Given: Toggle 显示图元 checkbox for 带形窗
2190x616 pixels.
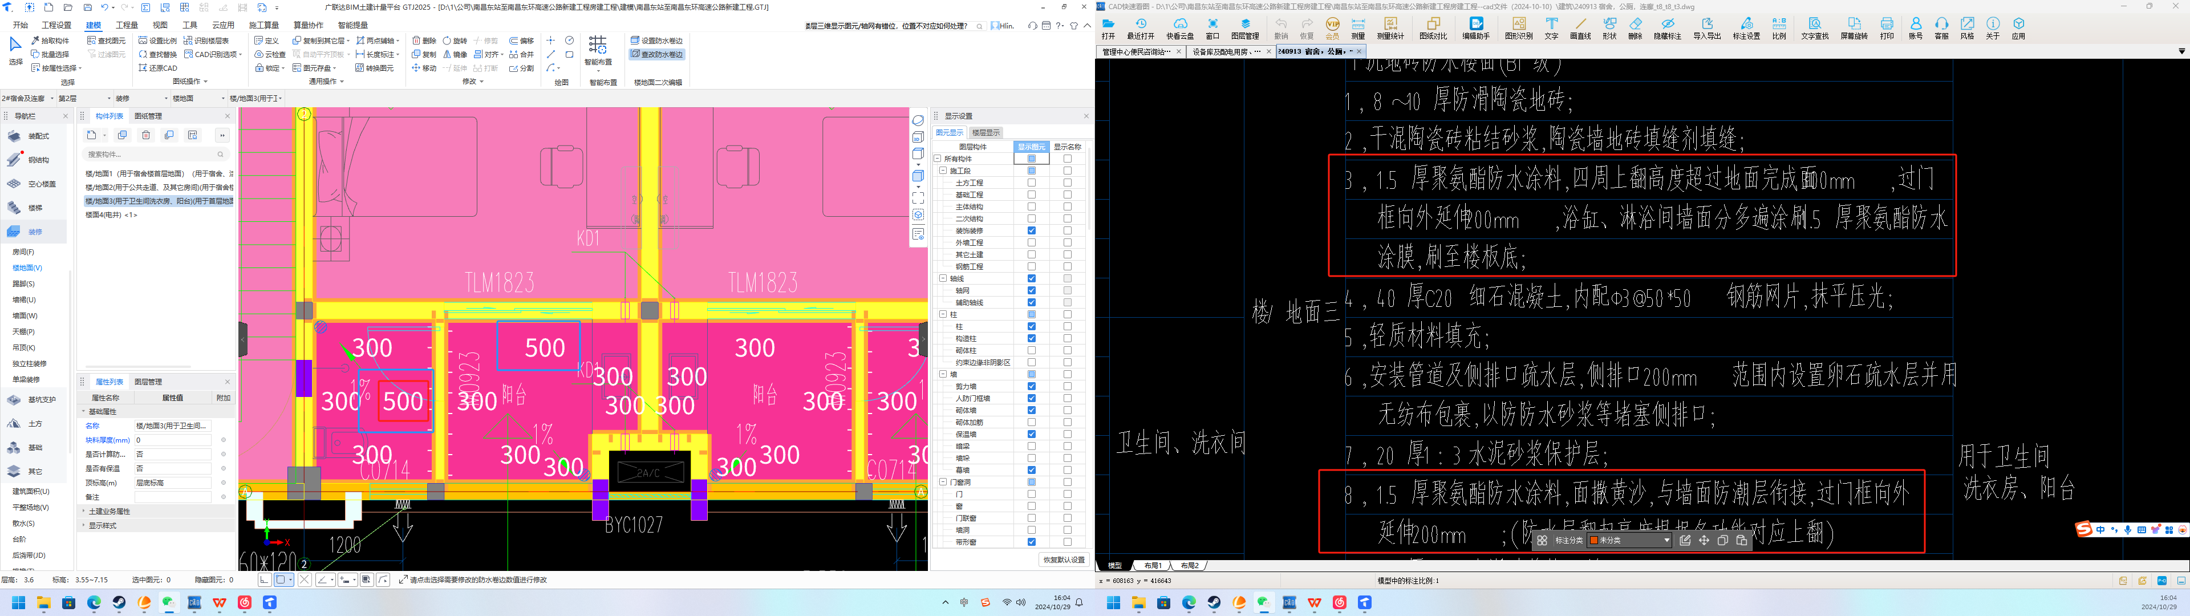Looking at the screenshot, I should (1031, 542).
